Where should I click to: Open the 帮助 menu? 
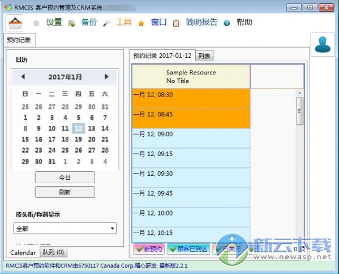[244, 22]
